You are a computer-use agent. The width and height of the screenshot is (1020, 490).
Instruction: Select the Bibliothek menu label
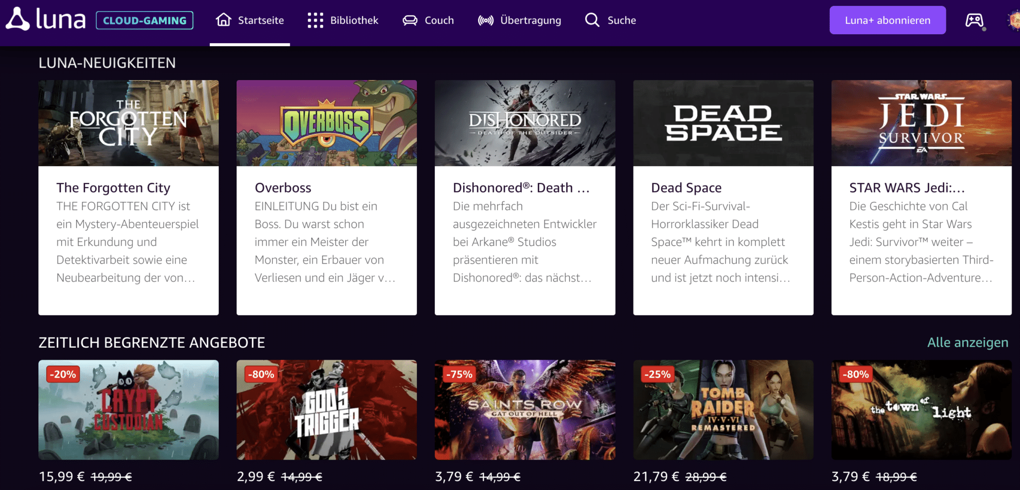coord(354,20)
